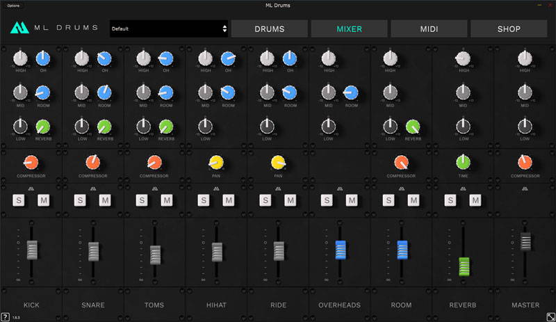
Task: Mute the Toms channel
Action: pyautogui.click(x=167, y=200)
